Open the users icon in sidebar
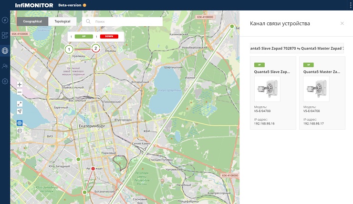This screenshot has width=353, height=204. [5, 66]
